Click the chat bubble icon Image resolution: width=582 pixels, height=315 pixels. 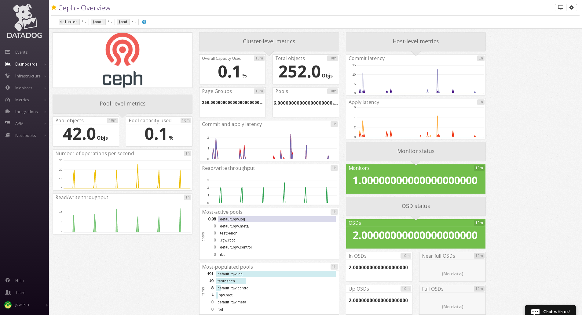tap(535, 312)
